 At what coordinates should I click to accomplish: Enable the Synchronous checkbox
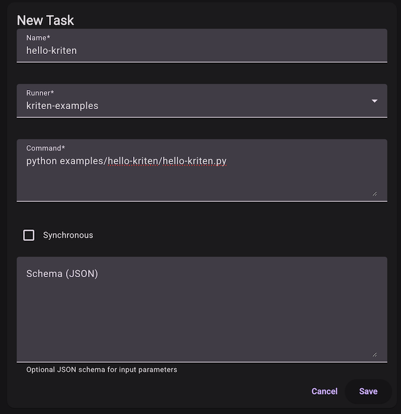(29, 235)
